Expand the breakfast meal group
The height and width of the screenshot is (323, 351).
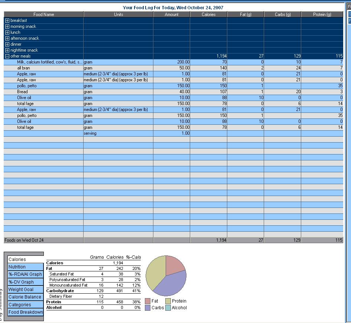click(7, 21)
